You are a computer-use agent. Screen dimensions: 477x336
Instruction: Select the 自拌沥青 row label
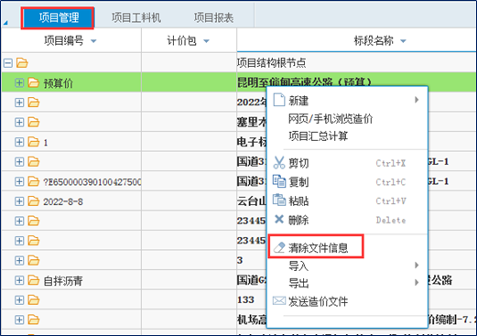click(63, 280)
